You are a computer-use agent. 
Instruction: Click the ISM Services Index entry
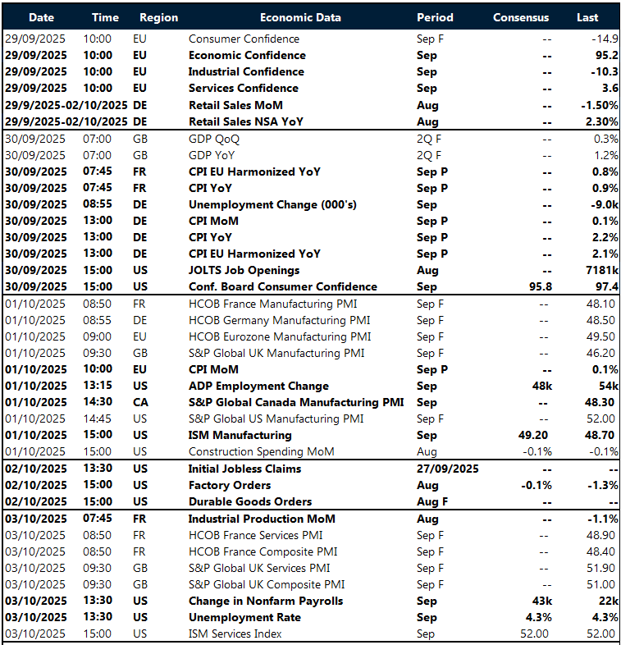click(235, 634)
